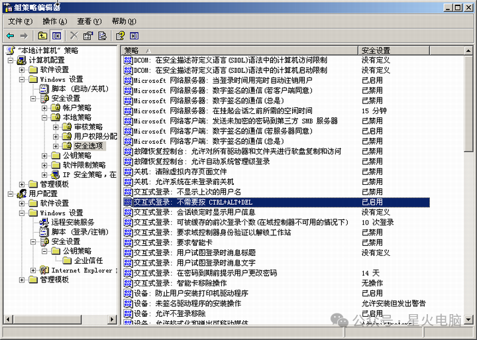Click the 企业信任 folder icon
The width and height of the screenshot is (477, 340).
coord(67,260)
